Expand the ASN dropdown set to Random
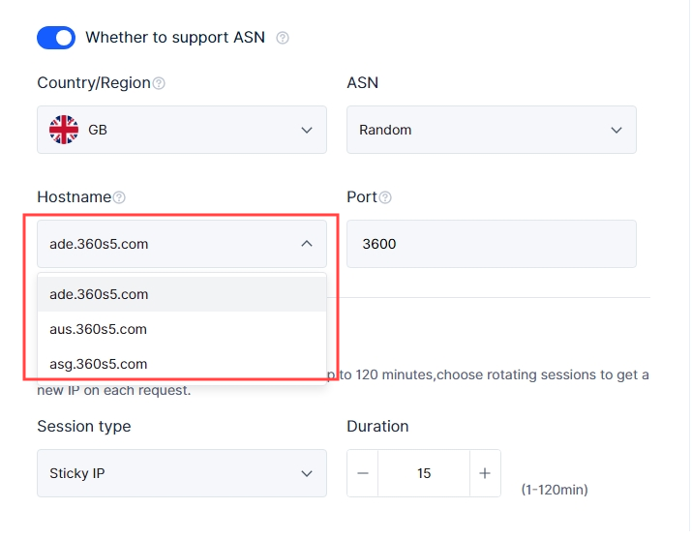Image resolution: width=692 pixels, height=539 pixels. (x=491, y=130)
